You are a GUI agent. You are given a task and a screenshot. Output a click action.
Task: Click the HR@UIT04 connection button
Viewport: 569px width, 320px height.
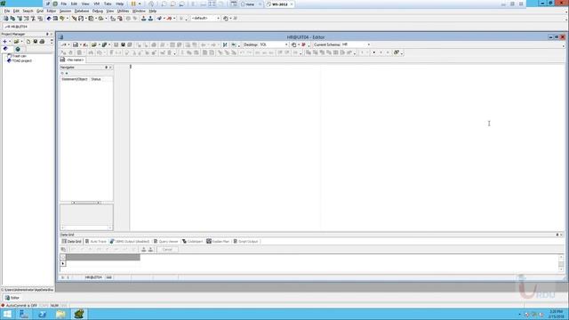16,27
